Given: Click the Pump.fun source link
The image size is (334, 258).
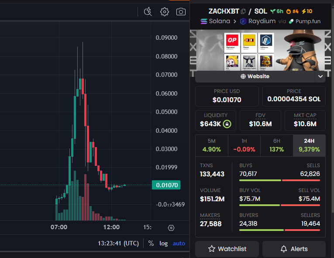Looking at the screenshot, I should click(x=305, y=21).
